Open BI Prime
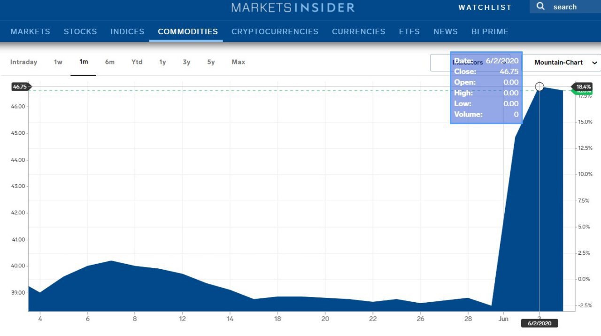Screen dimensions: 601x336 [490, 31]
